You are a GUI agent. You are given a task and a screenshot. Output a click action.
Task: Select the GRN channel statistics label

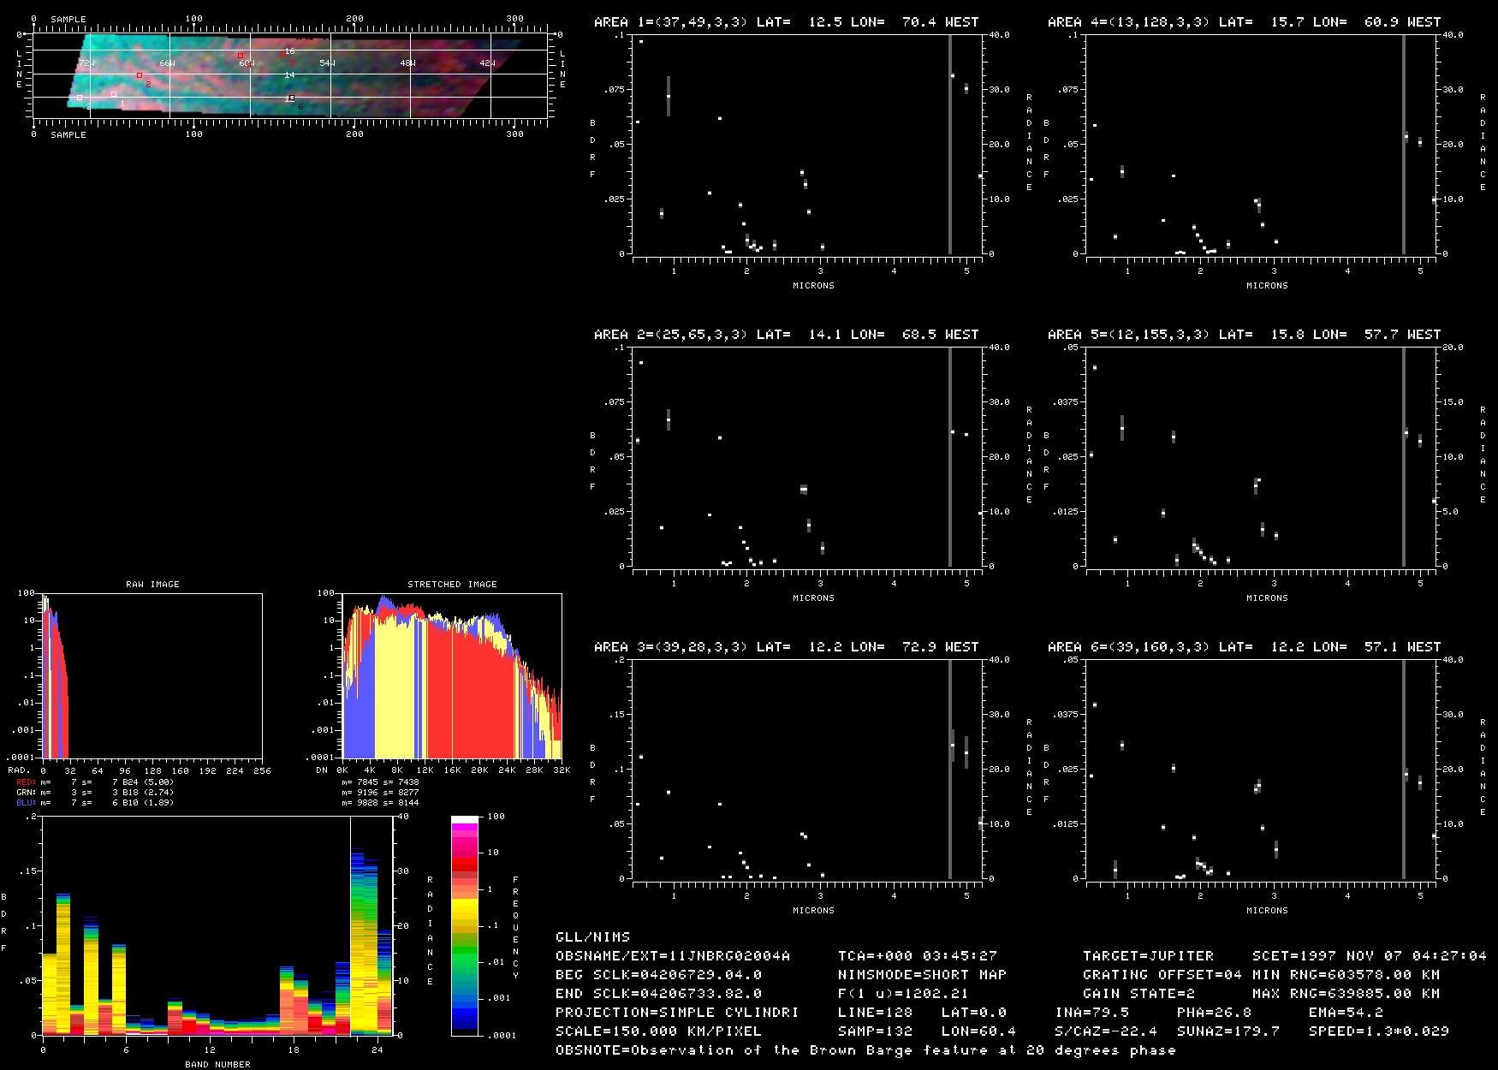(x=26, y=792)
